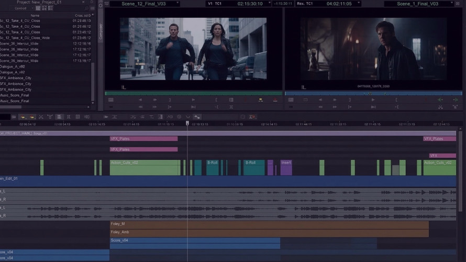Play the Scene_12_Final_V03 source monitor
The height and width of the screenshot is (262, 466).
(193, 100)
